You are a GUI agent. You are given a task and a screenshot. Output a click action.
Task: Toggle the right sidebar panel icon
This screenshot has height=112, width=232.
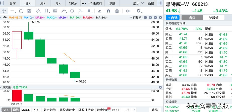point(160,3)
